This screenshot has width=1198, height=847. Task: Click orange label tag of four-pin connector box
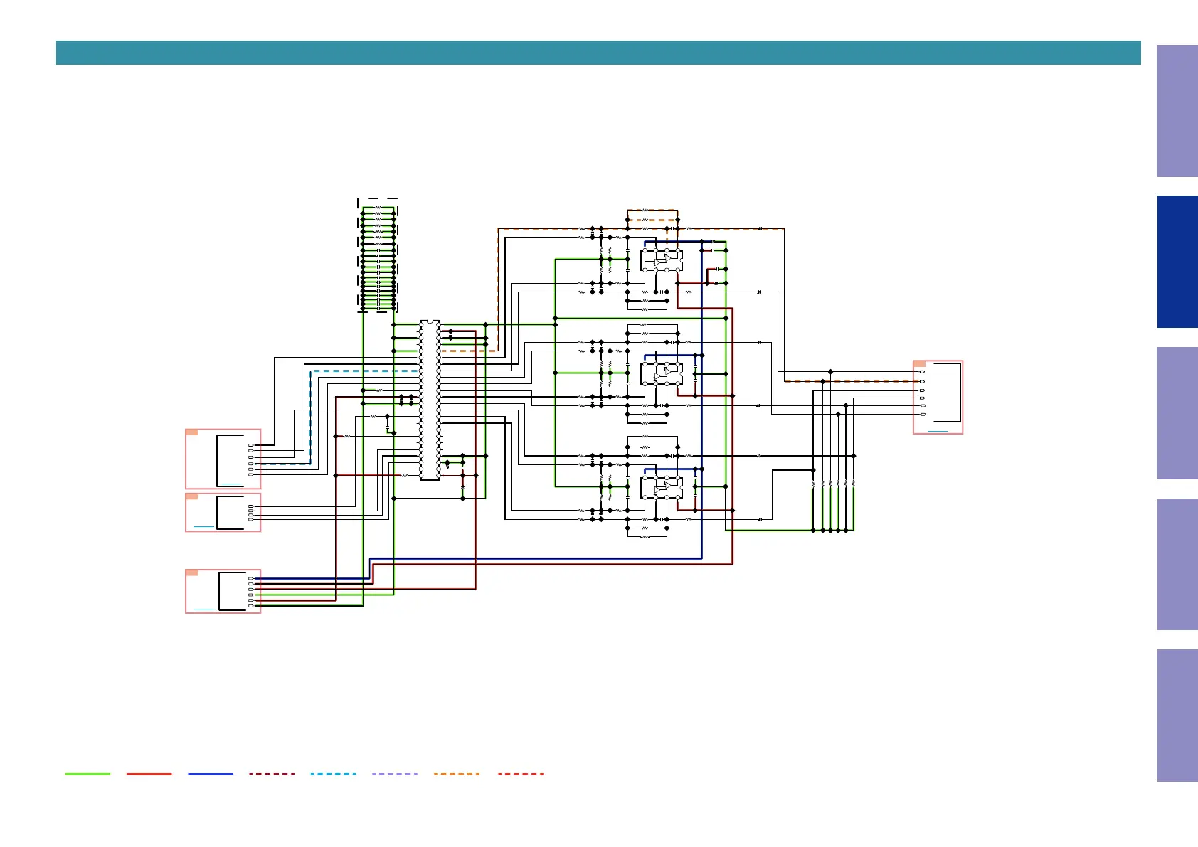coord(191,496)
